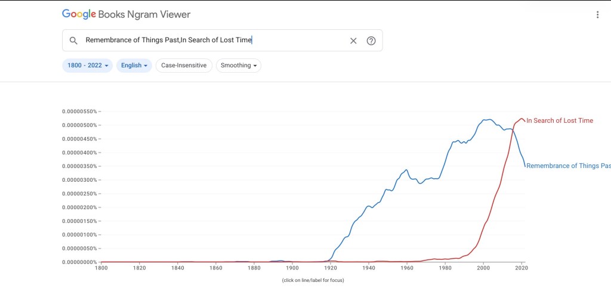This screenshot has width=611, height=295.
Task: Click the In Search of Lost Time label
Action: click(560, 121)
